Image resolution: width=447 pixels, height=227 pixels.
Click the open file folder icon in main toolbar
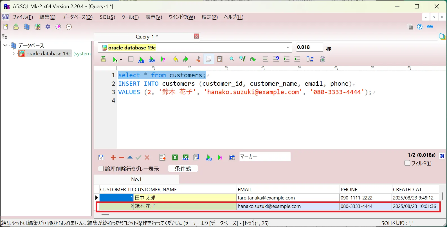tap(16, 27)
